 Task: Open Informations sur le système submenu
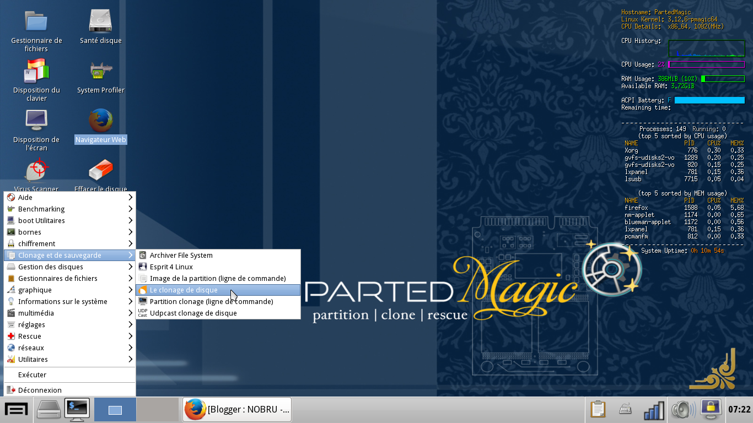[69, 301]
